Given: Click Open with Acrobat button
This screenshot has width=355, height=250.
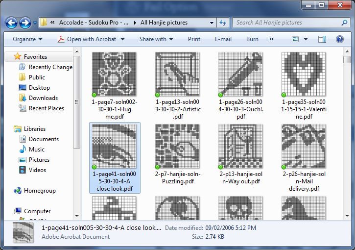Looking at the screenshot, I should [x=87, y=39].
